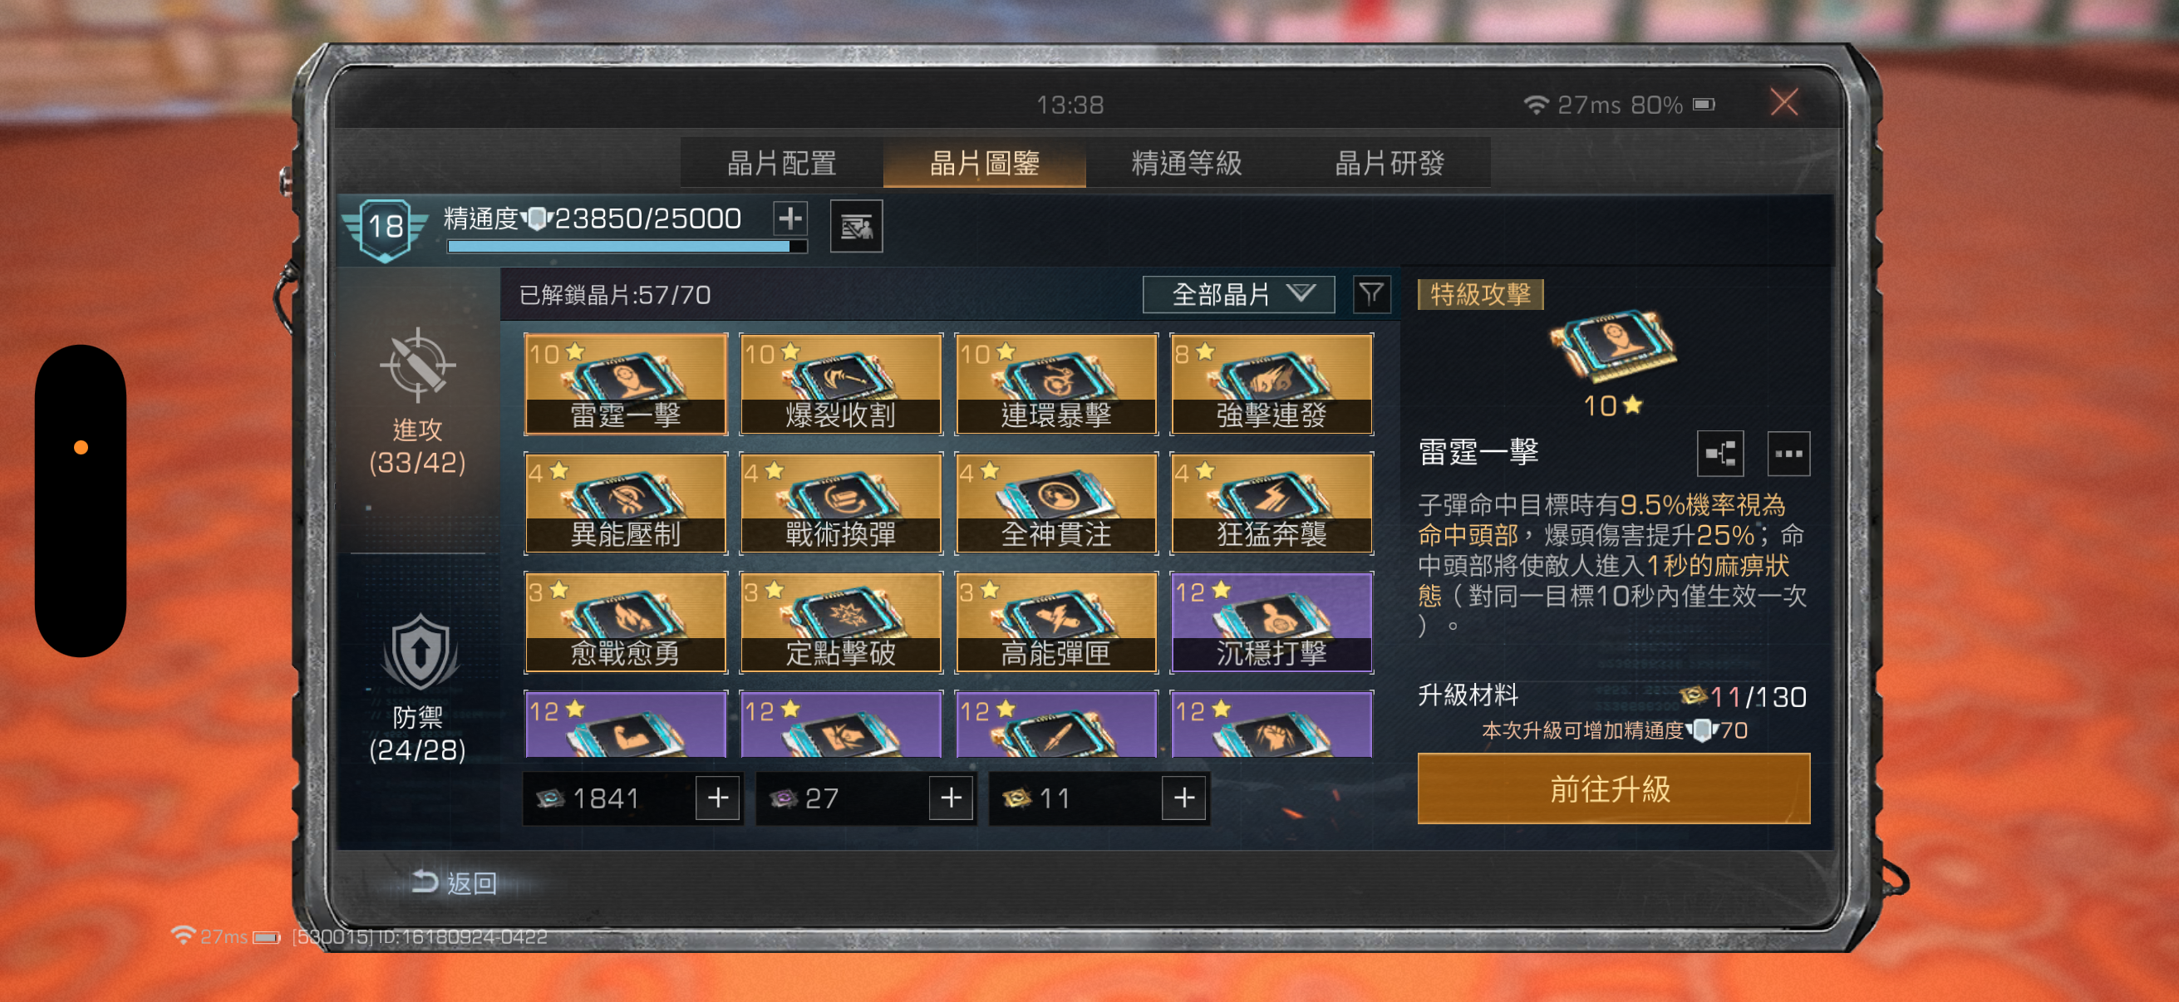Click the 返回 back button
Screen dimensions: 2179x1002
[454, 883]
